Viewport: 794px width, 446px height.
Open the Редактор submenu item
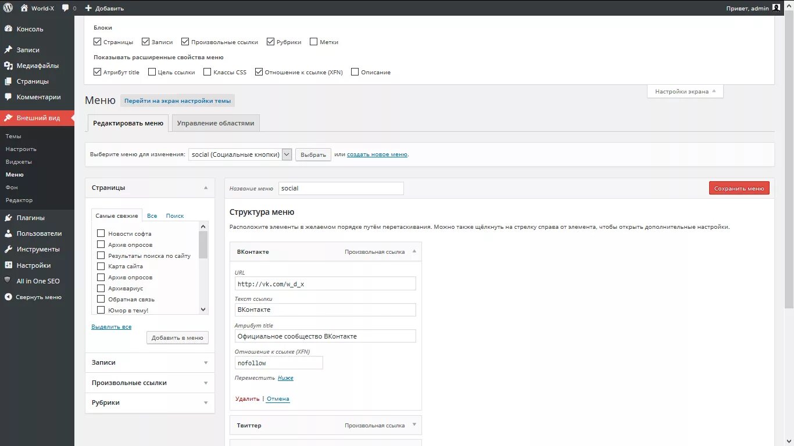(x=19, y=200)
